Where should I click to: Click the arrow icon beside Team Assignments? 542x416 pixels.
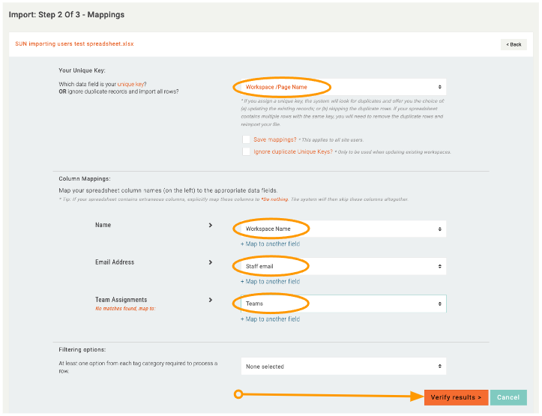click(x=210, y=300)
